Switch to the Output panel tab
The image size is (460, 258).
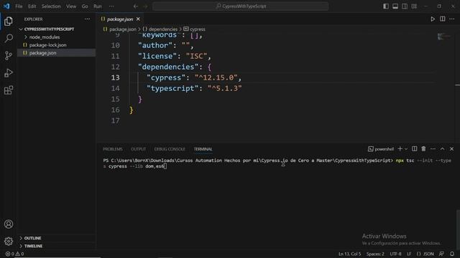tap(139, 149)
